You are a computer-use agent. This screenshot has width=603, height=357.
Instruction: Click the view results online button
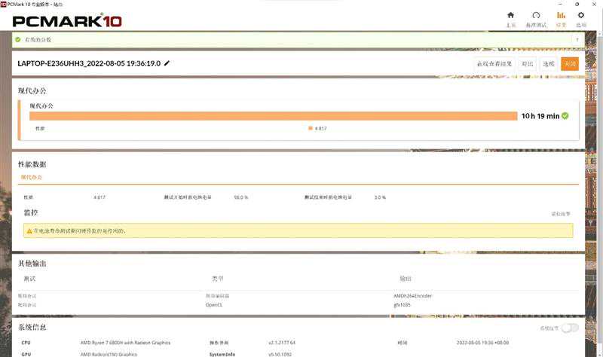(x=494, y=64)
